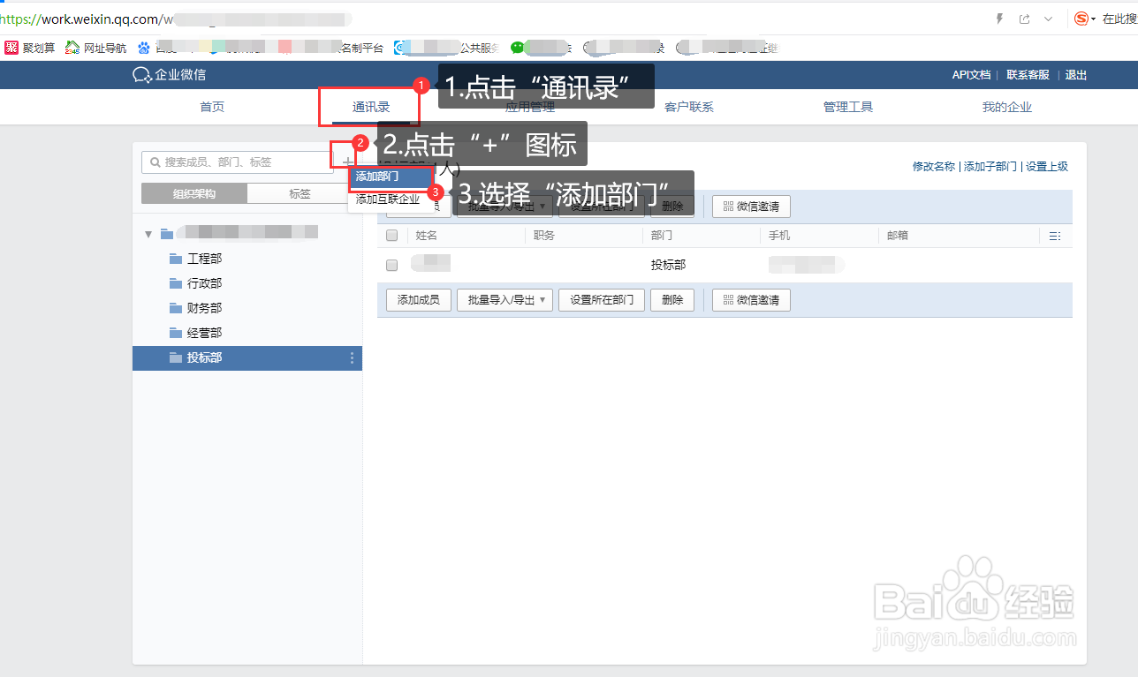Screen dimensions: 1138x677
Task: Open the 聚划算 bookmark
Action: click(30, 48)
